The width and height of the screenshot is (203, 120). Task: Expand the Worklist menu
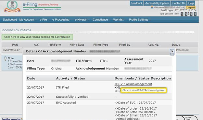point(120,20)
